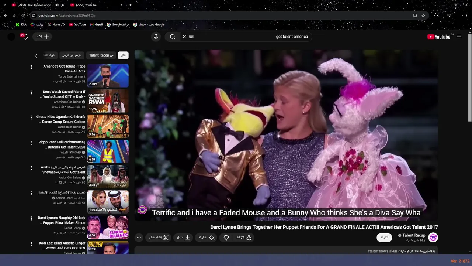Viewport: 472px width, 266px height.
Task: Click the magnifier search button
Action: 173,37
